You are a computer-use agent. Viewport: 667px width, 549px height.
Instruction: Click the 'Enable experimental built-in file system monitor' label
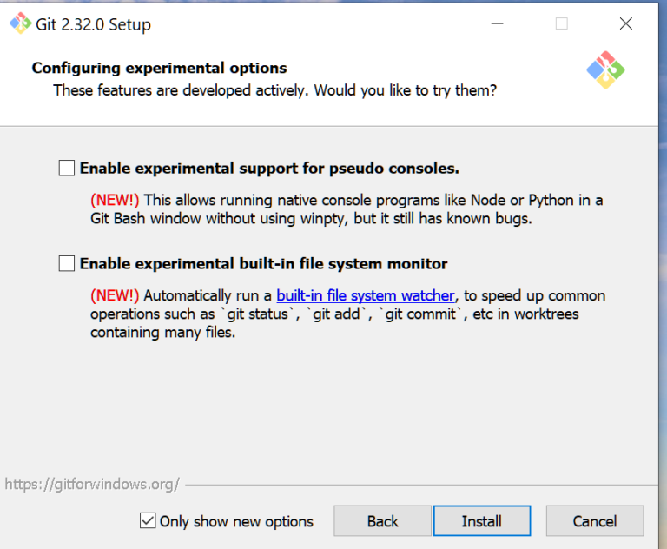pos(263,263)
